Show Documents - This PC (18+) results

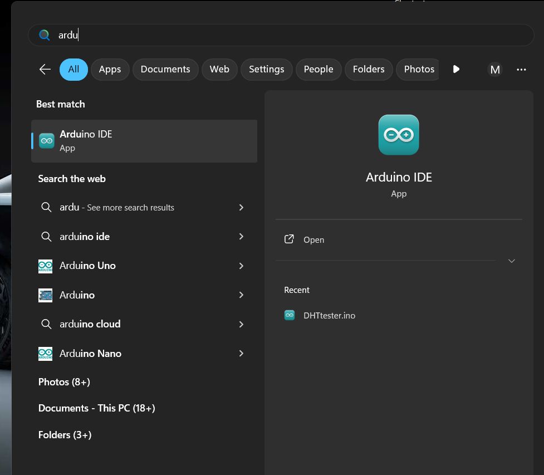pos(97,408)
